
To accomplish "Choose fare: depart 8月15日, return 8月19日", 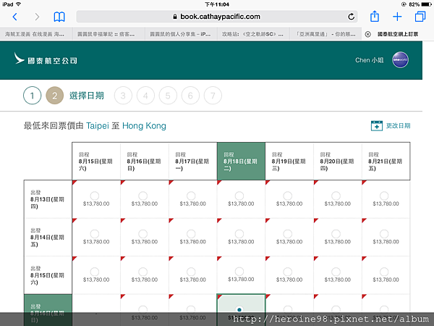I will [288, 272].
